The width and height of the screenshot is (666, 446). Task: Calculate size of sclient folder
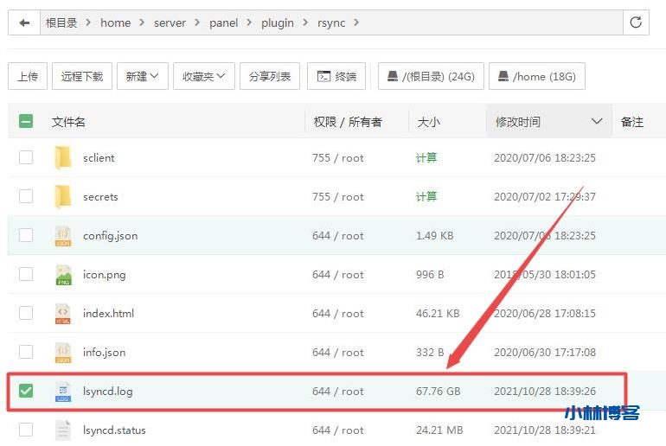[x=426, y=157]
